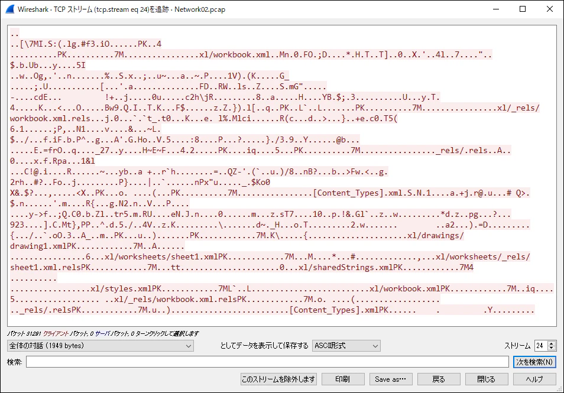Click the 次を検索(N) find next button
This screenshot has height=393, width=564.
coord(534,362)
